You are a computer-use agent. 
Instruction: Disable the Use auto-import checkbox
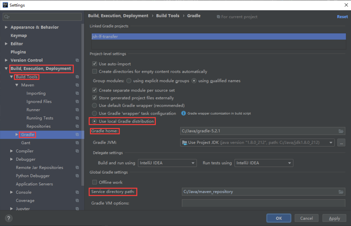(94, 64)
